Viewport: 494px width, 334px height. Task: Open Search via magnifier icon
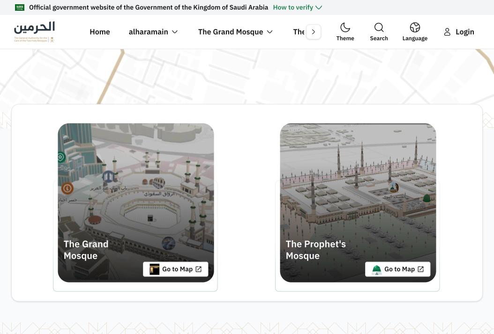click(379, 28)
